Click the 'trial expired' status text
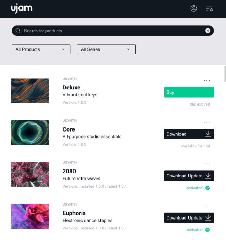This screenshot has height=242, width=226. [x=199, y=104]
